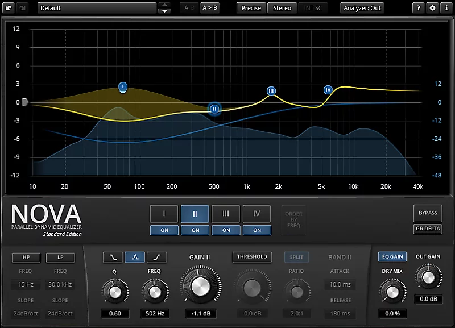Click the OUT GAIN knob
The image size is (455, 328).
click(428, 277)
